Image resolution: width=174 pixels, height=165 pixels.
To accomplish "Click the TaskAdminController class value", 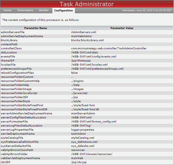I will [109, 48].
